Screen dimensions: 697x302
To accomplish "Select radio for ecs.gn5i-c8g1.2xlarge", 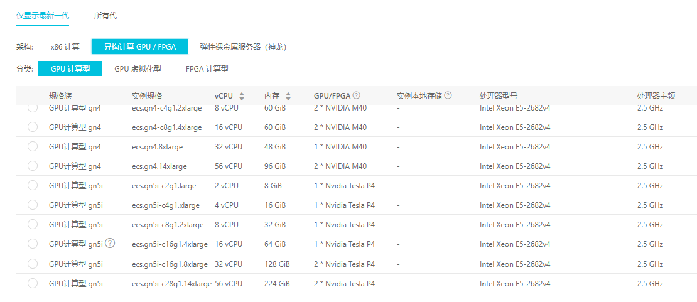I will point(33,224).
